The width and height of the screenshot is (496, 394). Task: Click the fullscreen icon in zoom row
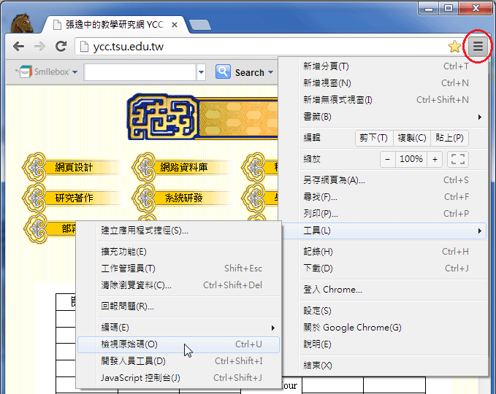click(x=457, y=159)
